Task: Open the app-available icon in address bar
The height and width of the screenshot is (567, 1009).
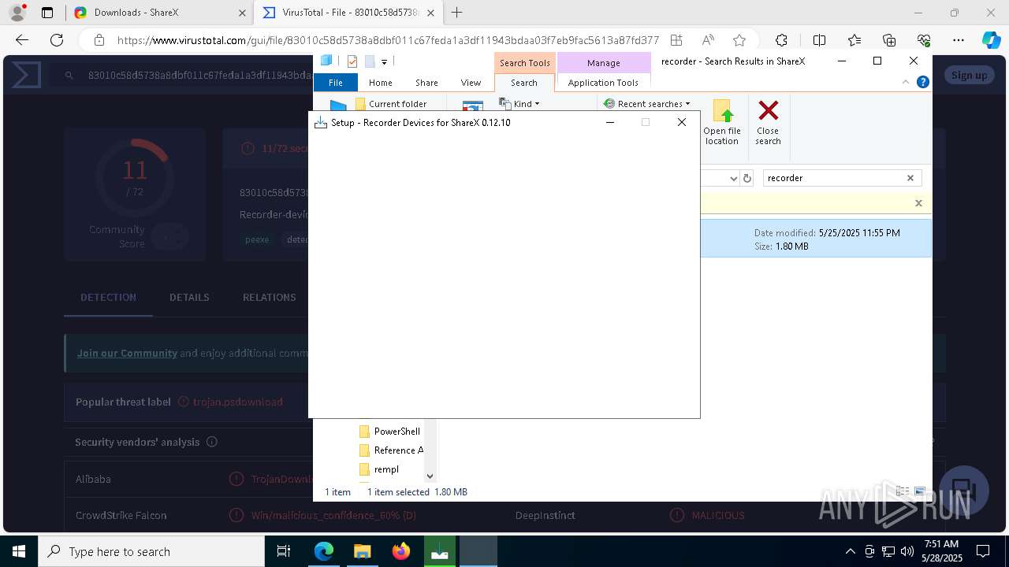Action: (x=676, y=40)
